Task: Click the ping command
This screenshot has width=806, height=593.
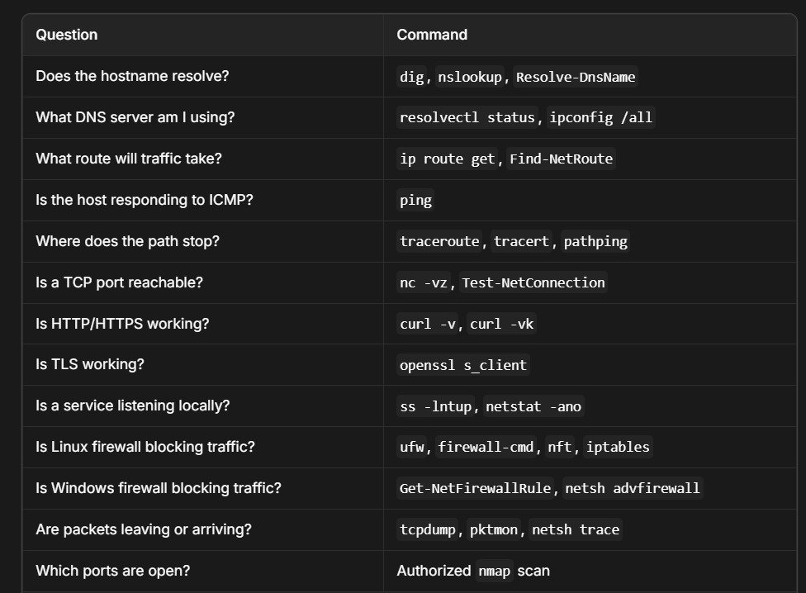Action: click(416, 200)
